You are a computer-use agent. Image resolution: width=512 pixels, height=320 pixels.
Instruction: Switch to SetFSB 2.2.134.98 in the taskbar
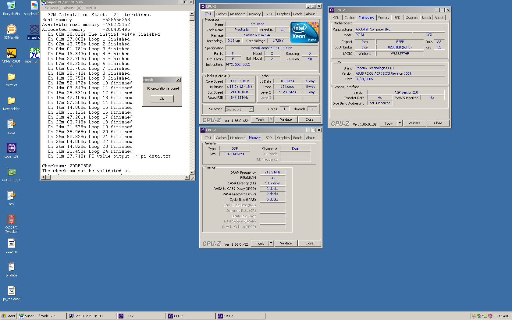pyautogui.click(x=91, y=316)
